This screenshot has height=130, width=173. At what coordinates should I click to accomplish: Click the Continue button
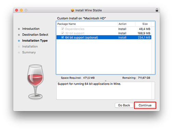tap(145, 105)
